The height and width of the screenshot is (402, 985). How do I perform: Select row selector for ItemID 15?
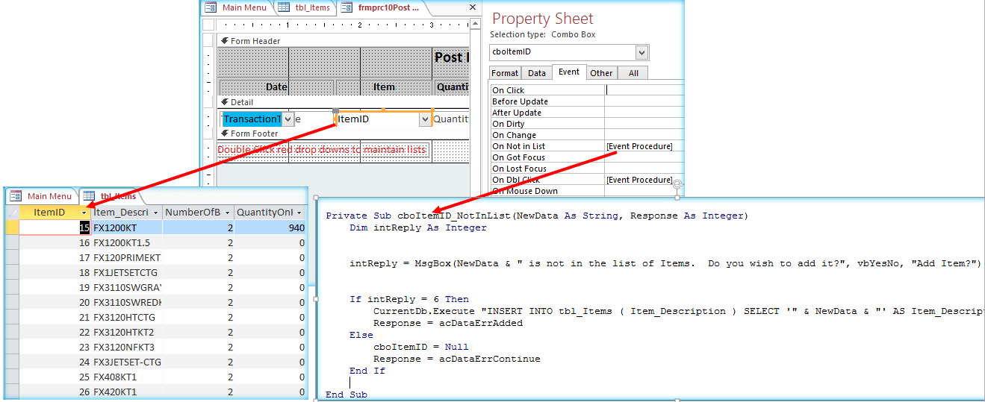[x=12, y=227]
